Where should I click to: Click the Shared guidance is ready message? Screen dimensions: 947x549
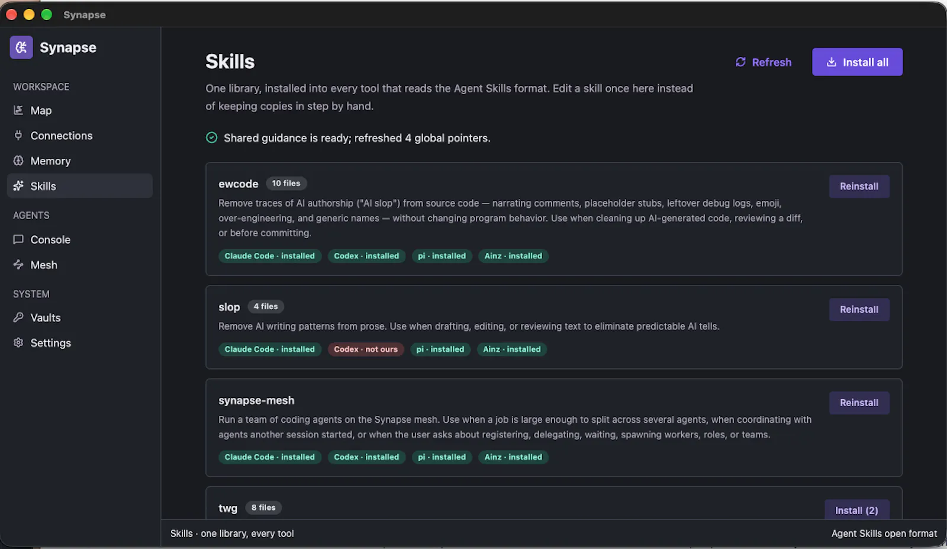click(x=357, y=138)
